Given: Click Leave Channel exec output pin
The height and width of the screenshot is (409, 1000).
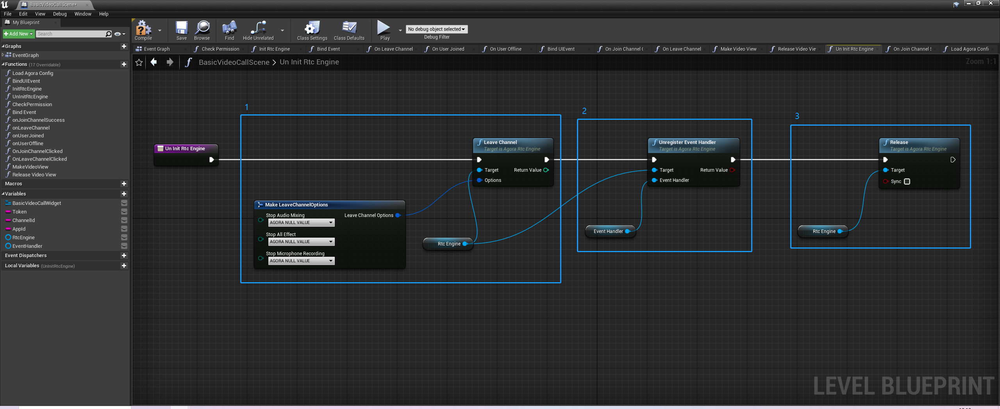Looking at the screenshot, I should [546, 160].
